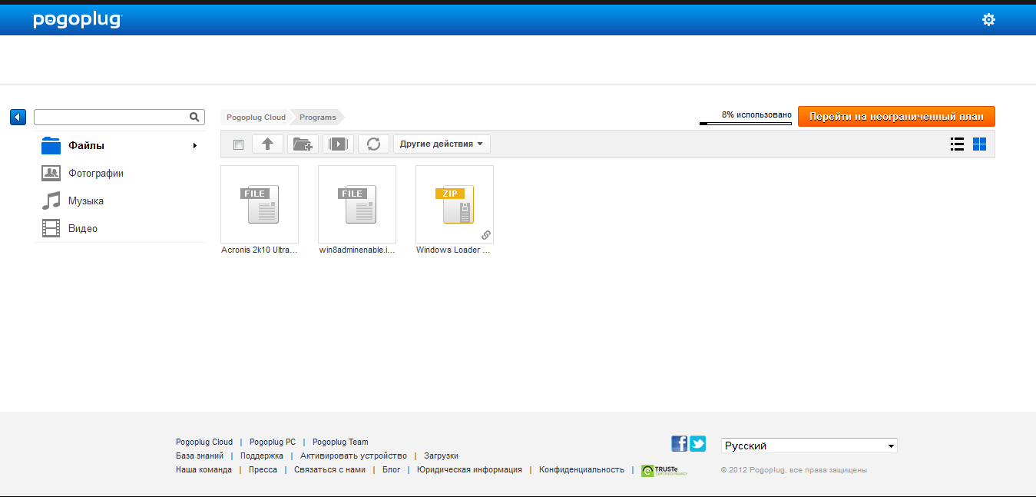Viewport: 1036px width, 497px height.
Task: Click the '8% использовано' text
Action: click(756, 114)
